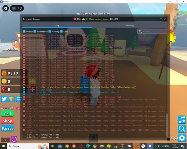Open Task View on taskbar

(x=53, y=146)
